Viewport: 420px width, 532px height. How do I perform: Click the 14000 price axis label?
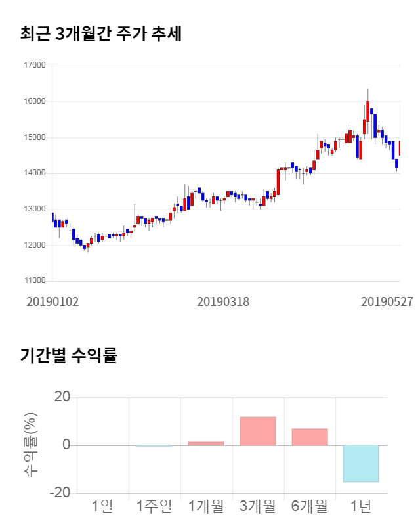click(33, 173)
